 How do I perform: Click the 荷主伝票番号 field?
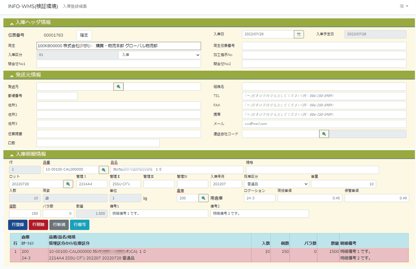click(324, 46)
